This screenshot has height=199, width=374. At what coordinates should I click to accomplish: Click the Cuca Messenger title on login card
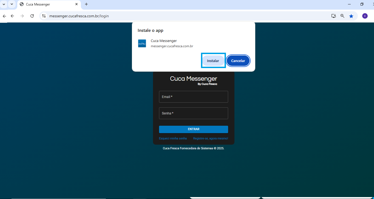tap(194, 79)
